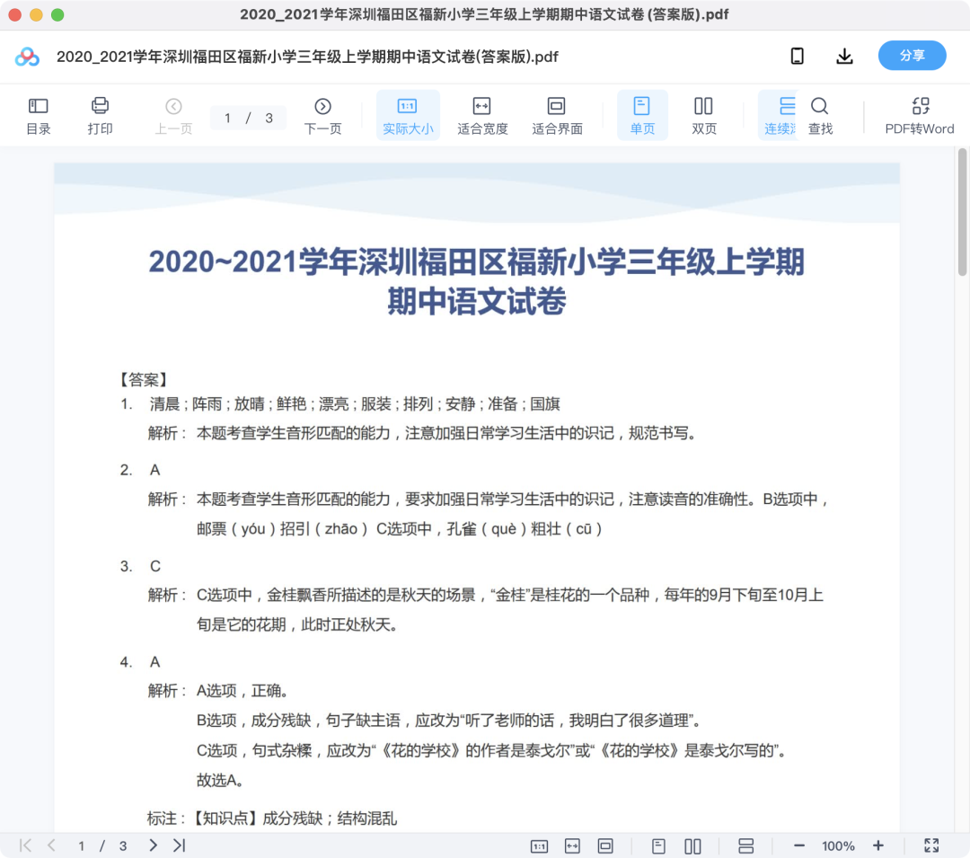Click the 100% zoom level value
The height and width of the screenshot is (858, 970).
pos(838,846)
